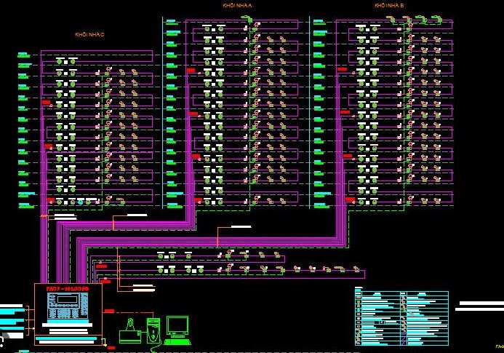Select the yellow ground symbol below control panel
The width and height of the screenshot is (504, 353).
[104, 342]
